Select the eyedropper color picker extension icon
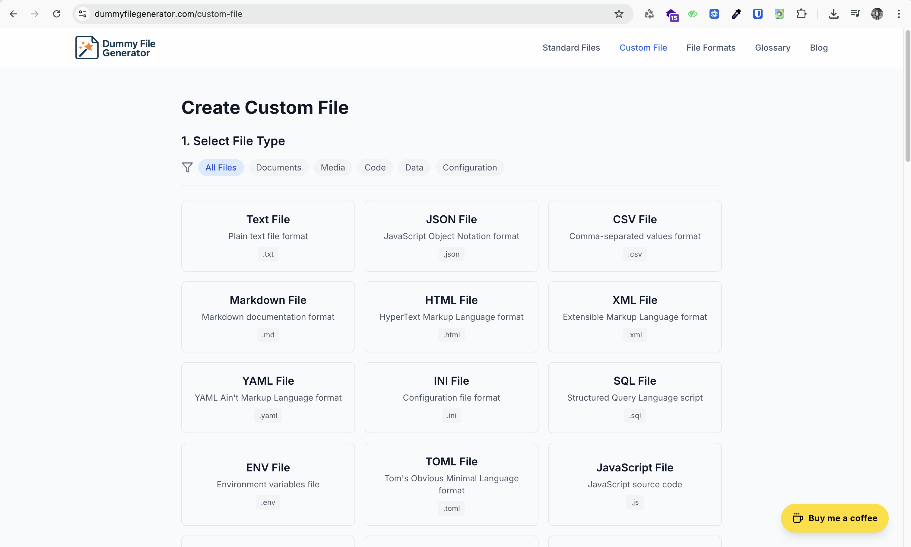The image size is (911, 547). click(736, 14)
